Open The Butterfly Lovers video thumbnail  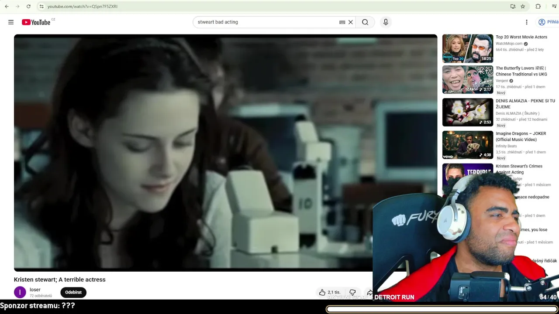468,79
